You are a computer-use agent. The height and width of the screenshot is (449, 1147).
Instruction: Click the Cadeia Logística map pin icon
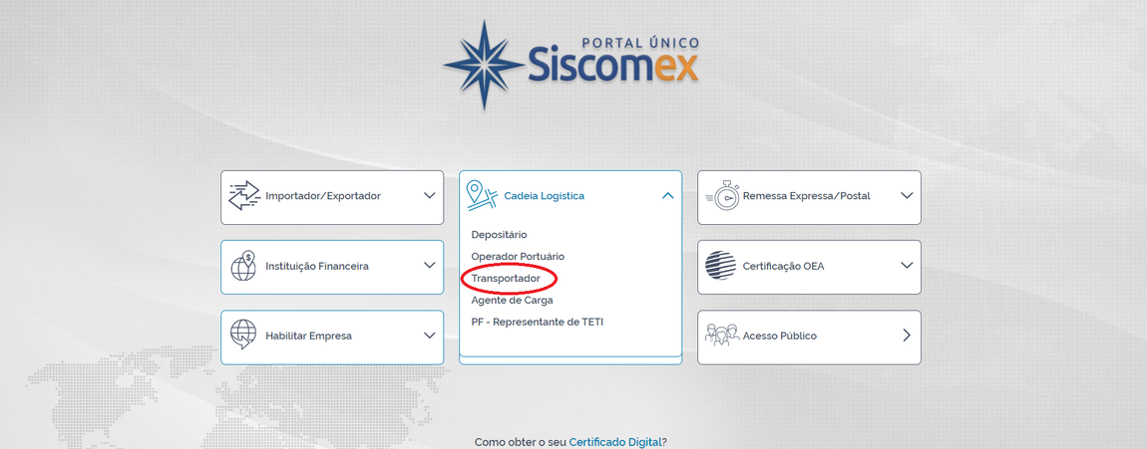point(482,196)
